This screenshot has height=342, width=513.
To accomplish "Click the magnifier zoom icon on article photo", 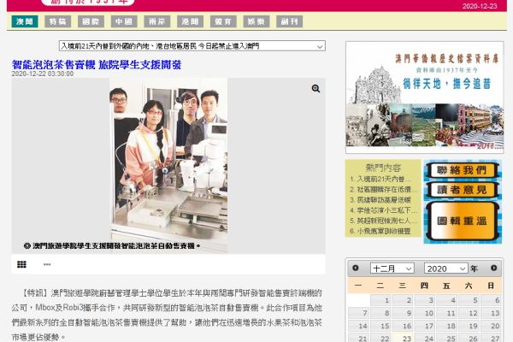I will point(315,89).
